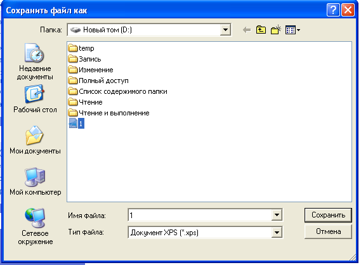Select the Полный доступ folder icon

point(73,81)
